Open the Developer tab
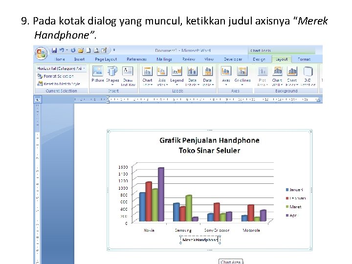The height and width of the screenshot is (264, 352). [233, 59]
